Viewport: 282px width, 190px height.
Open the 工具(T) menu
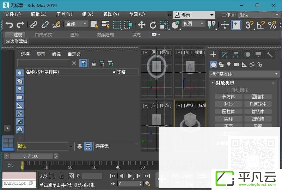[64, 14]
